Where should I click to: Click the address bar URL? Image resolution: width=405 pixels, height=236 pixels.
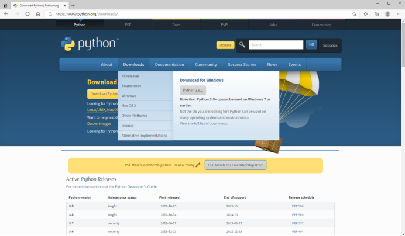click(x=87, y=14)
